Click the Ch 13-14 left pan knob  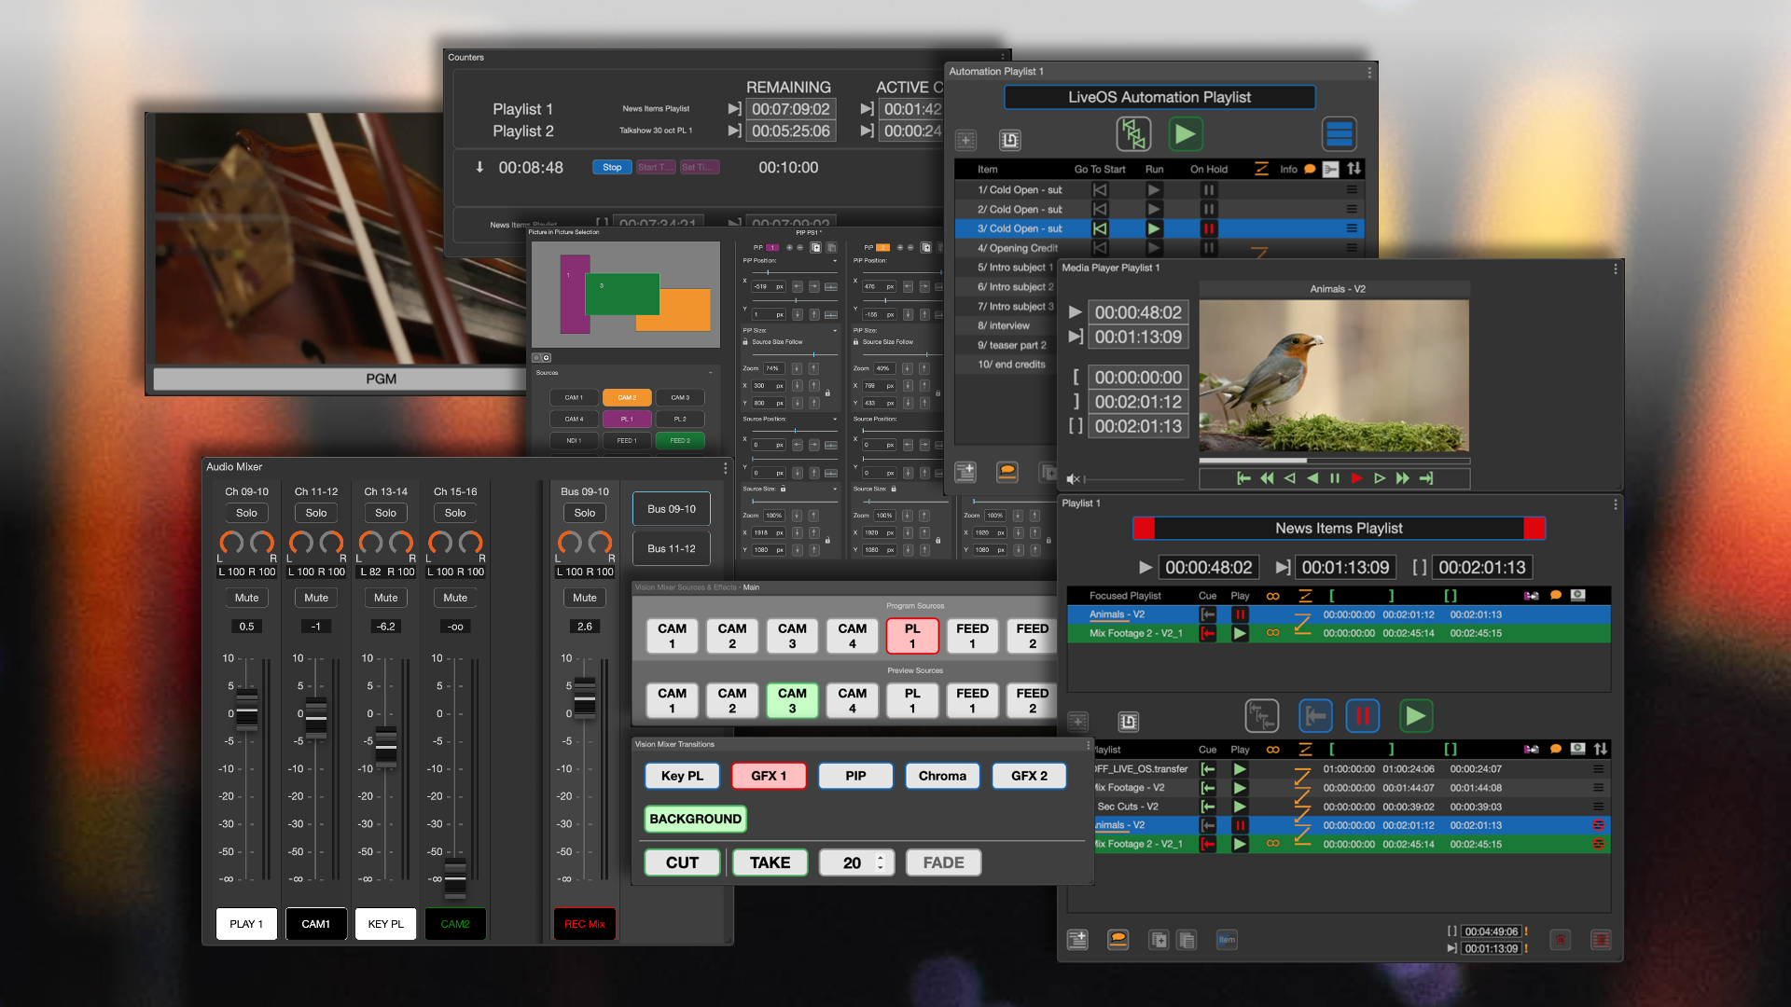(370, 542)
